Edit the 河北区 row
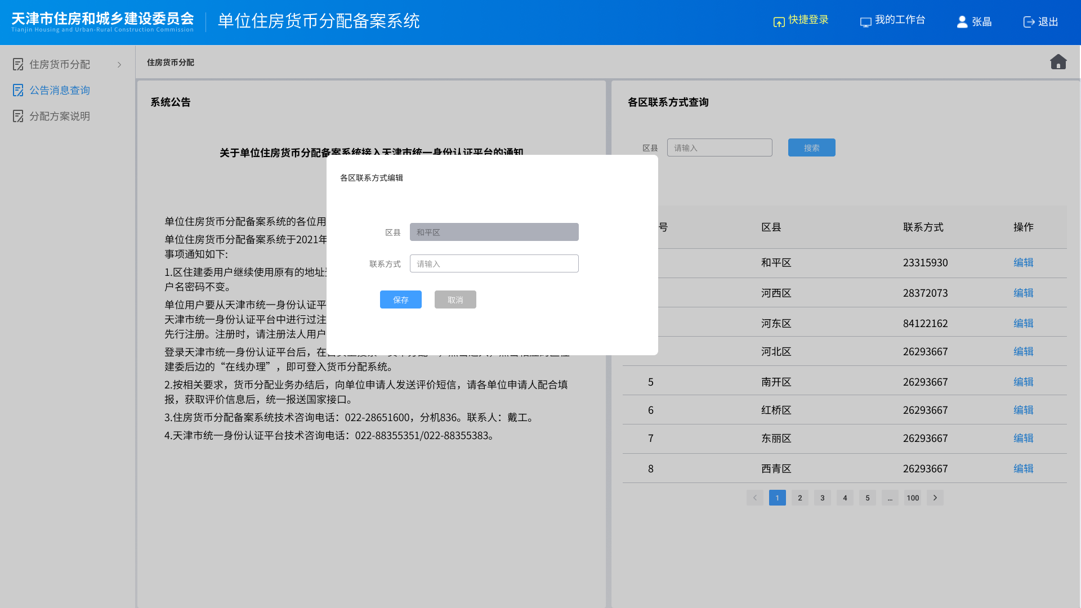 [x=1023, y=352]
